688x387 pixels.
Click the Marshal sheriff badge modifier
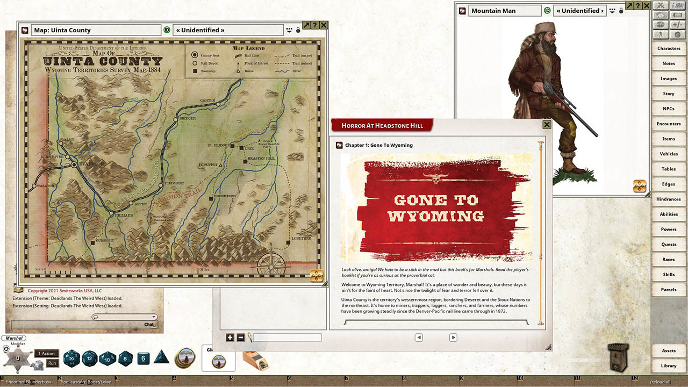pyautogui.click(x=18, y=357)
